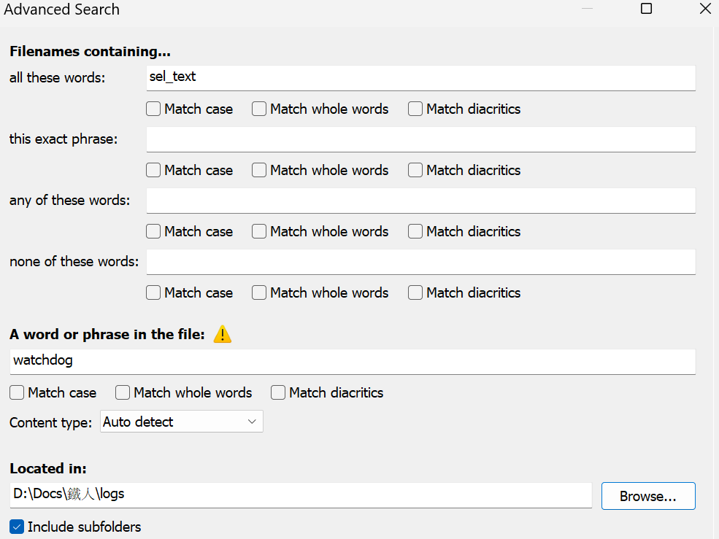Maximize the Advanced Search window

(646, 9)
